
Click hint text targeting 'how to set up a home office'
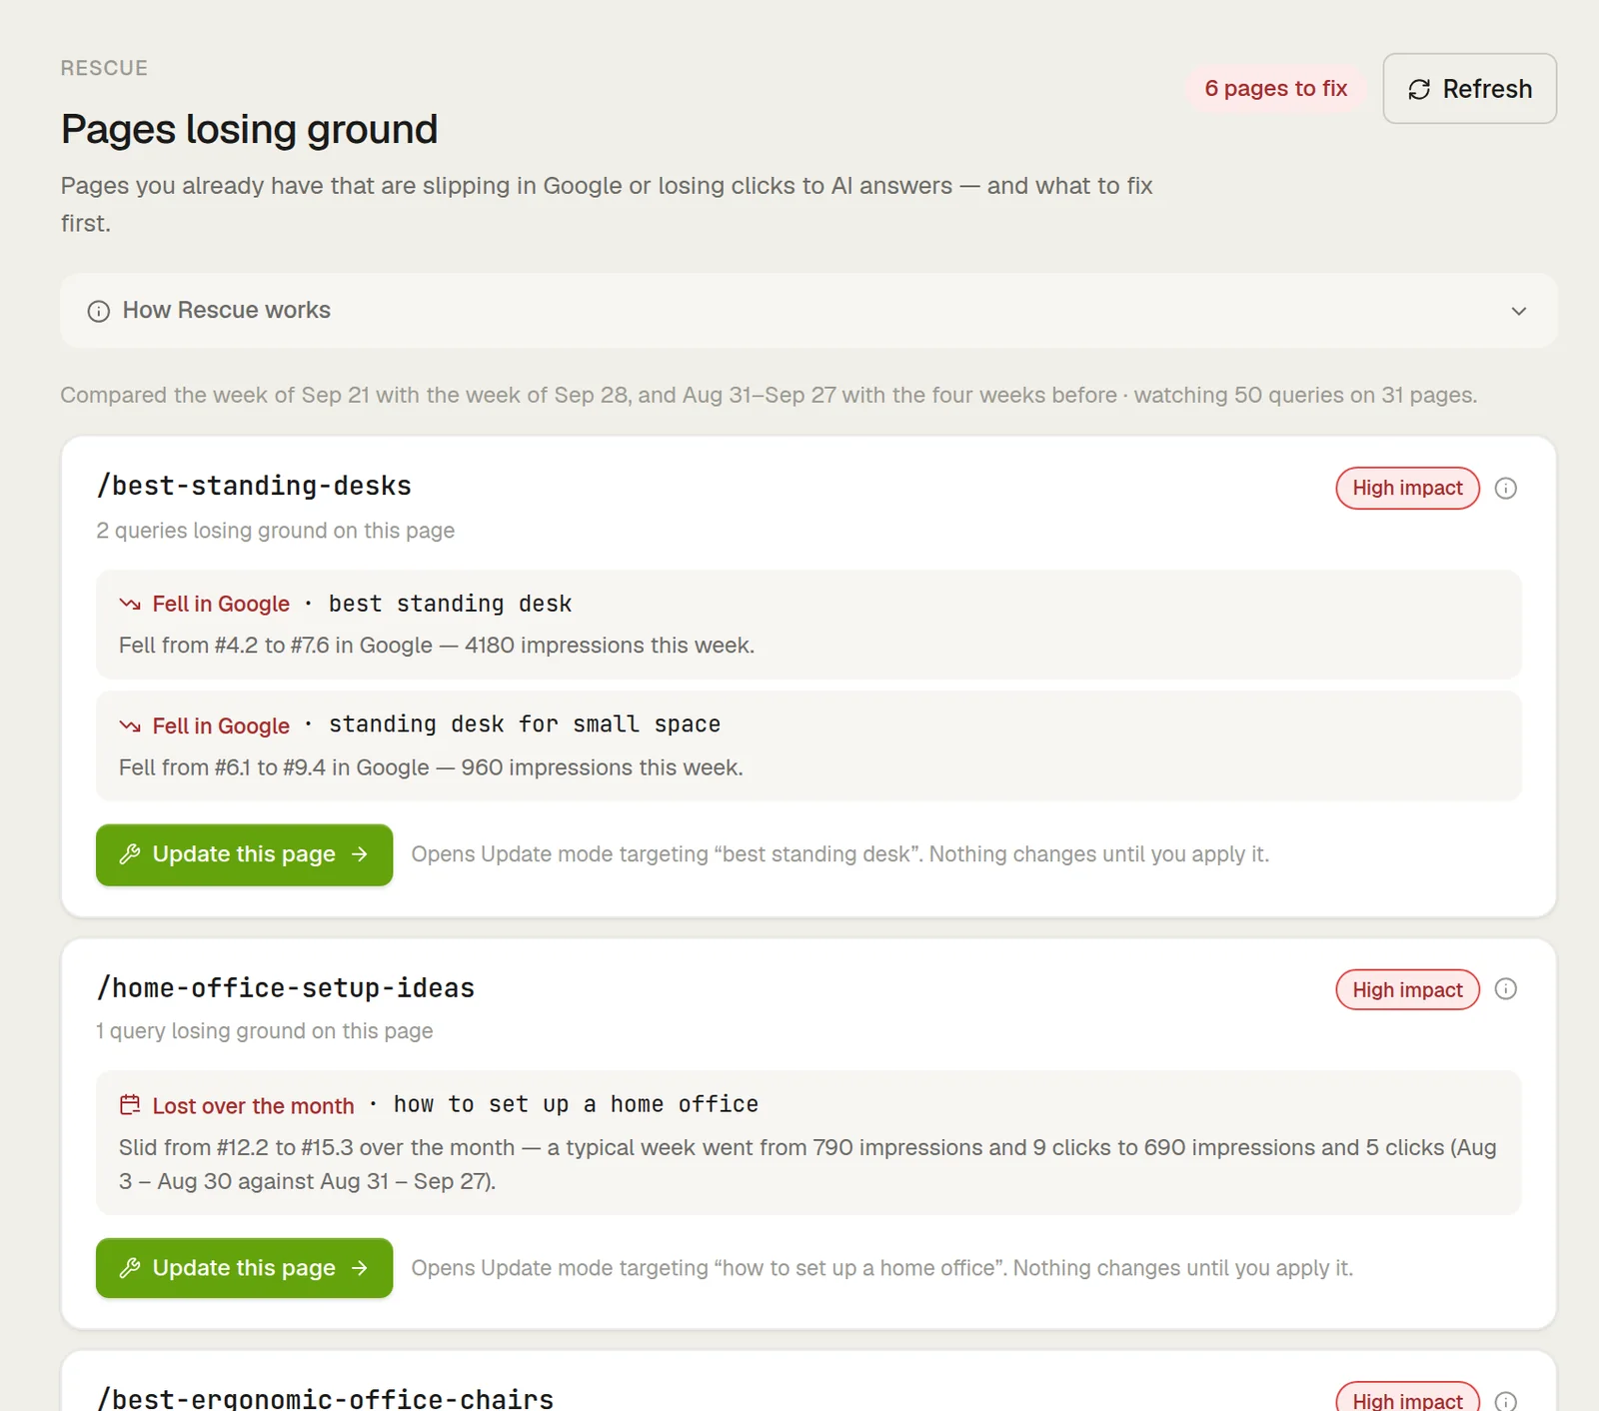click(881, 1268)
